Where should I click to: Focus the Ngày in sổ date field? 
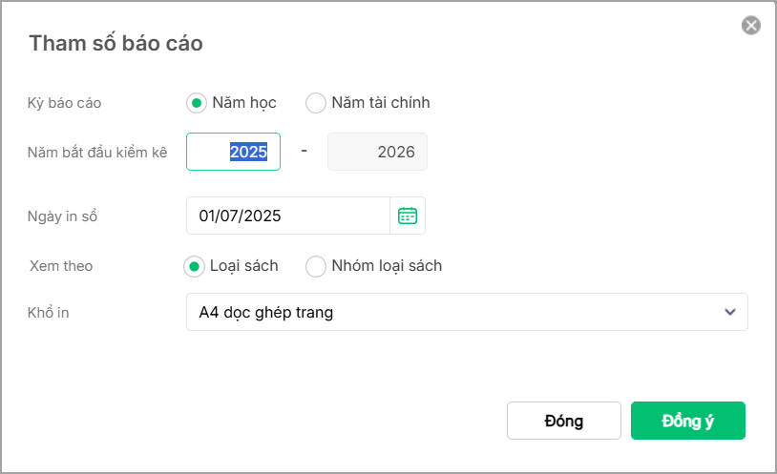tap(287, 216)
